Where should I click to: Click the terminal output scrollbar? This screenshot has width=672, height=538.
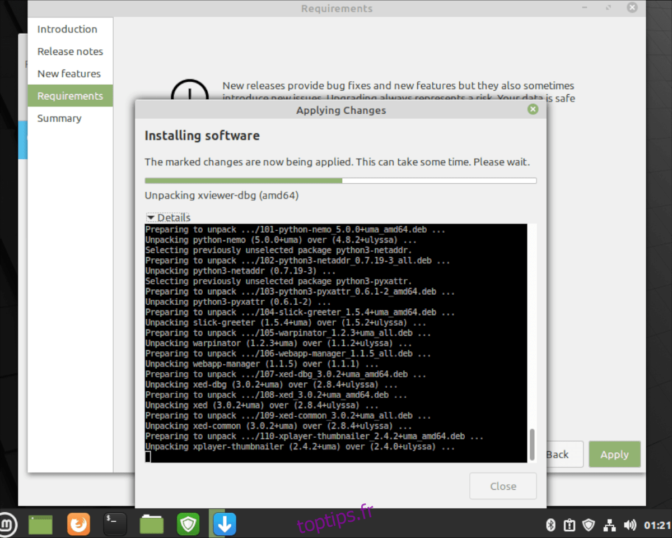(x=532, y=443)
